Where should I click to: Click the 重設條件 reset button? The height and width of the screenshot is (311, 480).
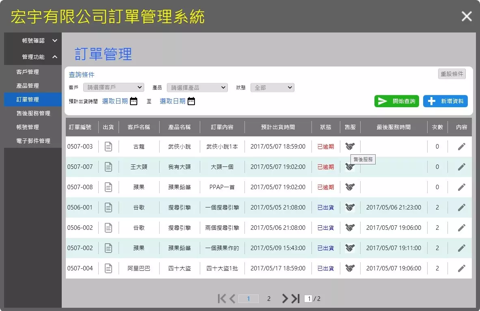click(452, 73)
